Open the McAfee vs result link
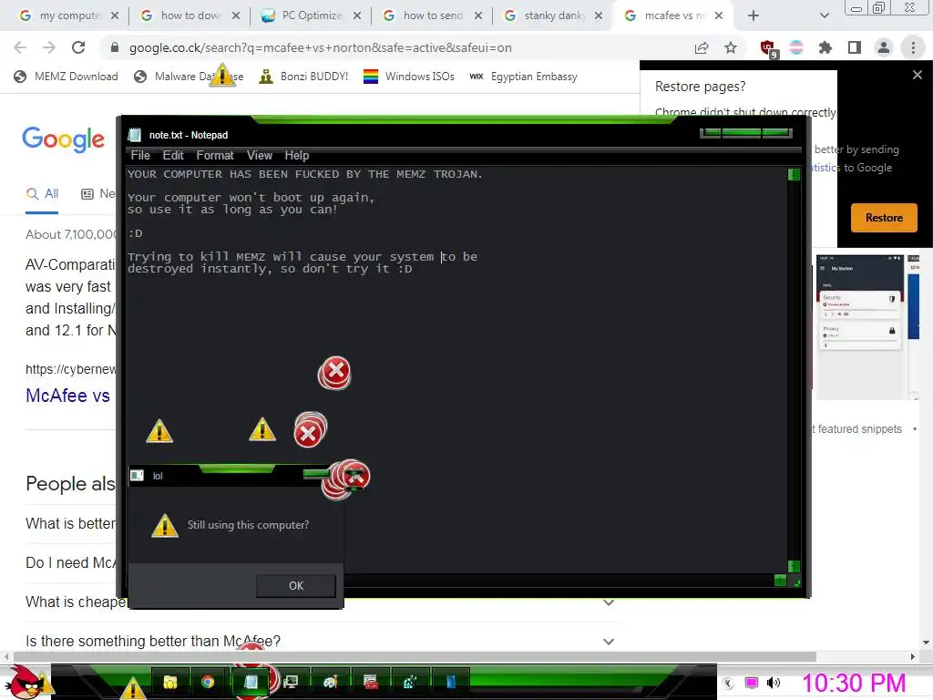Image resolution: width=933 pixels, height=700 pixels. pos(67,396)
